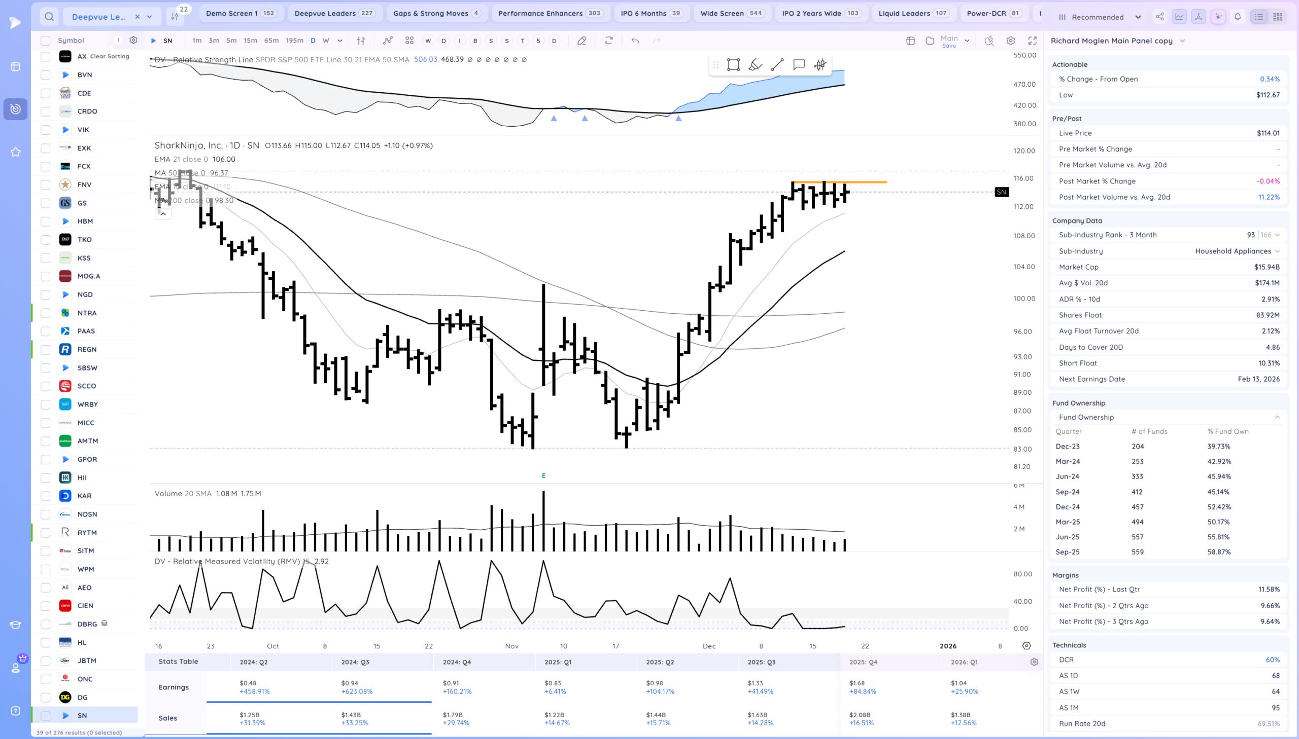Select the rectangle drawing tool

click(733, 64)
